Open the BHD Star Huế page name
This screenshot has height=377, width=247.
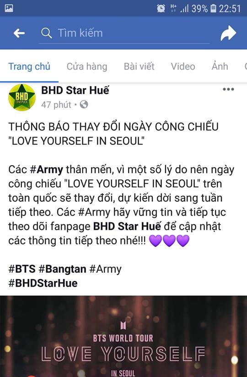75,90
